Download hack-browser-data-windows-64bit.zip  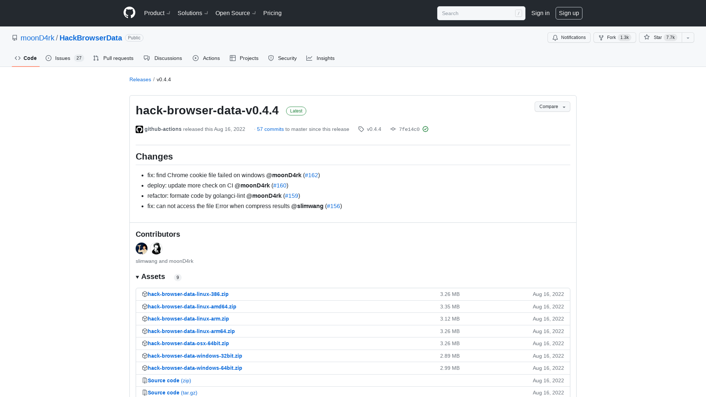pyautogui.click(x=195, y=368)
